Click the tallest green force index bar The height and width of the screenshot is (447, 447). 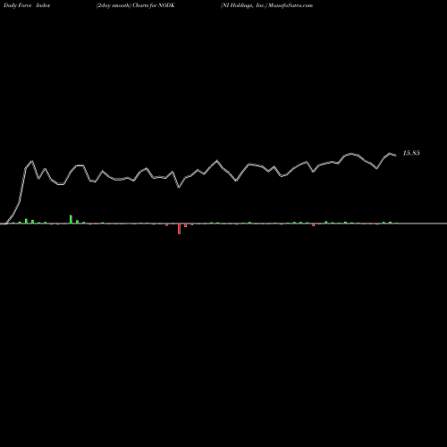[x=71, y=219]
